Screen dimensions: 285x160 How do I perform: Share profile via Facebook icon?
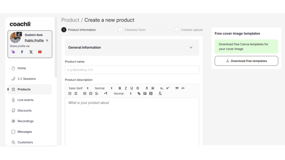click(x=22, y=52)
